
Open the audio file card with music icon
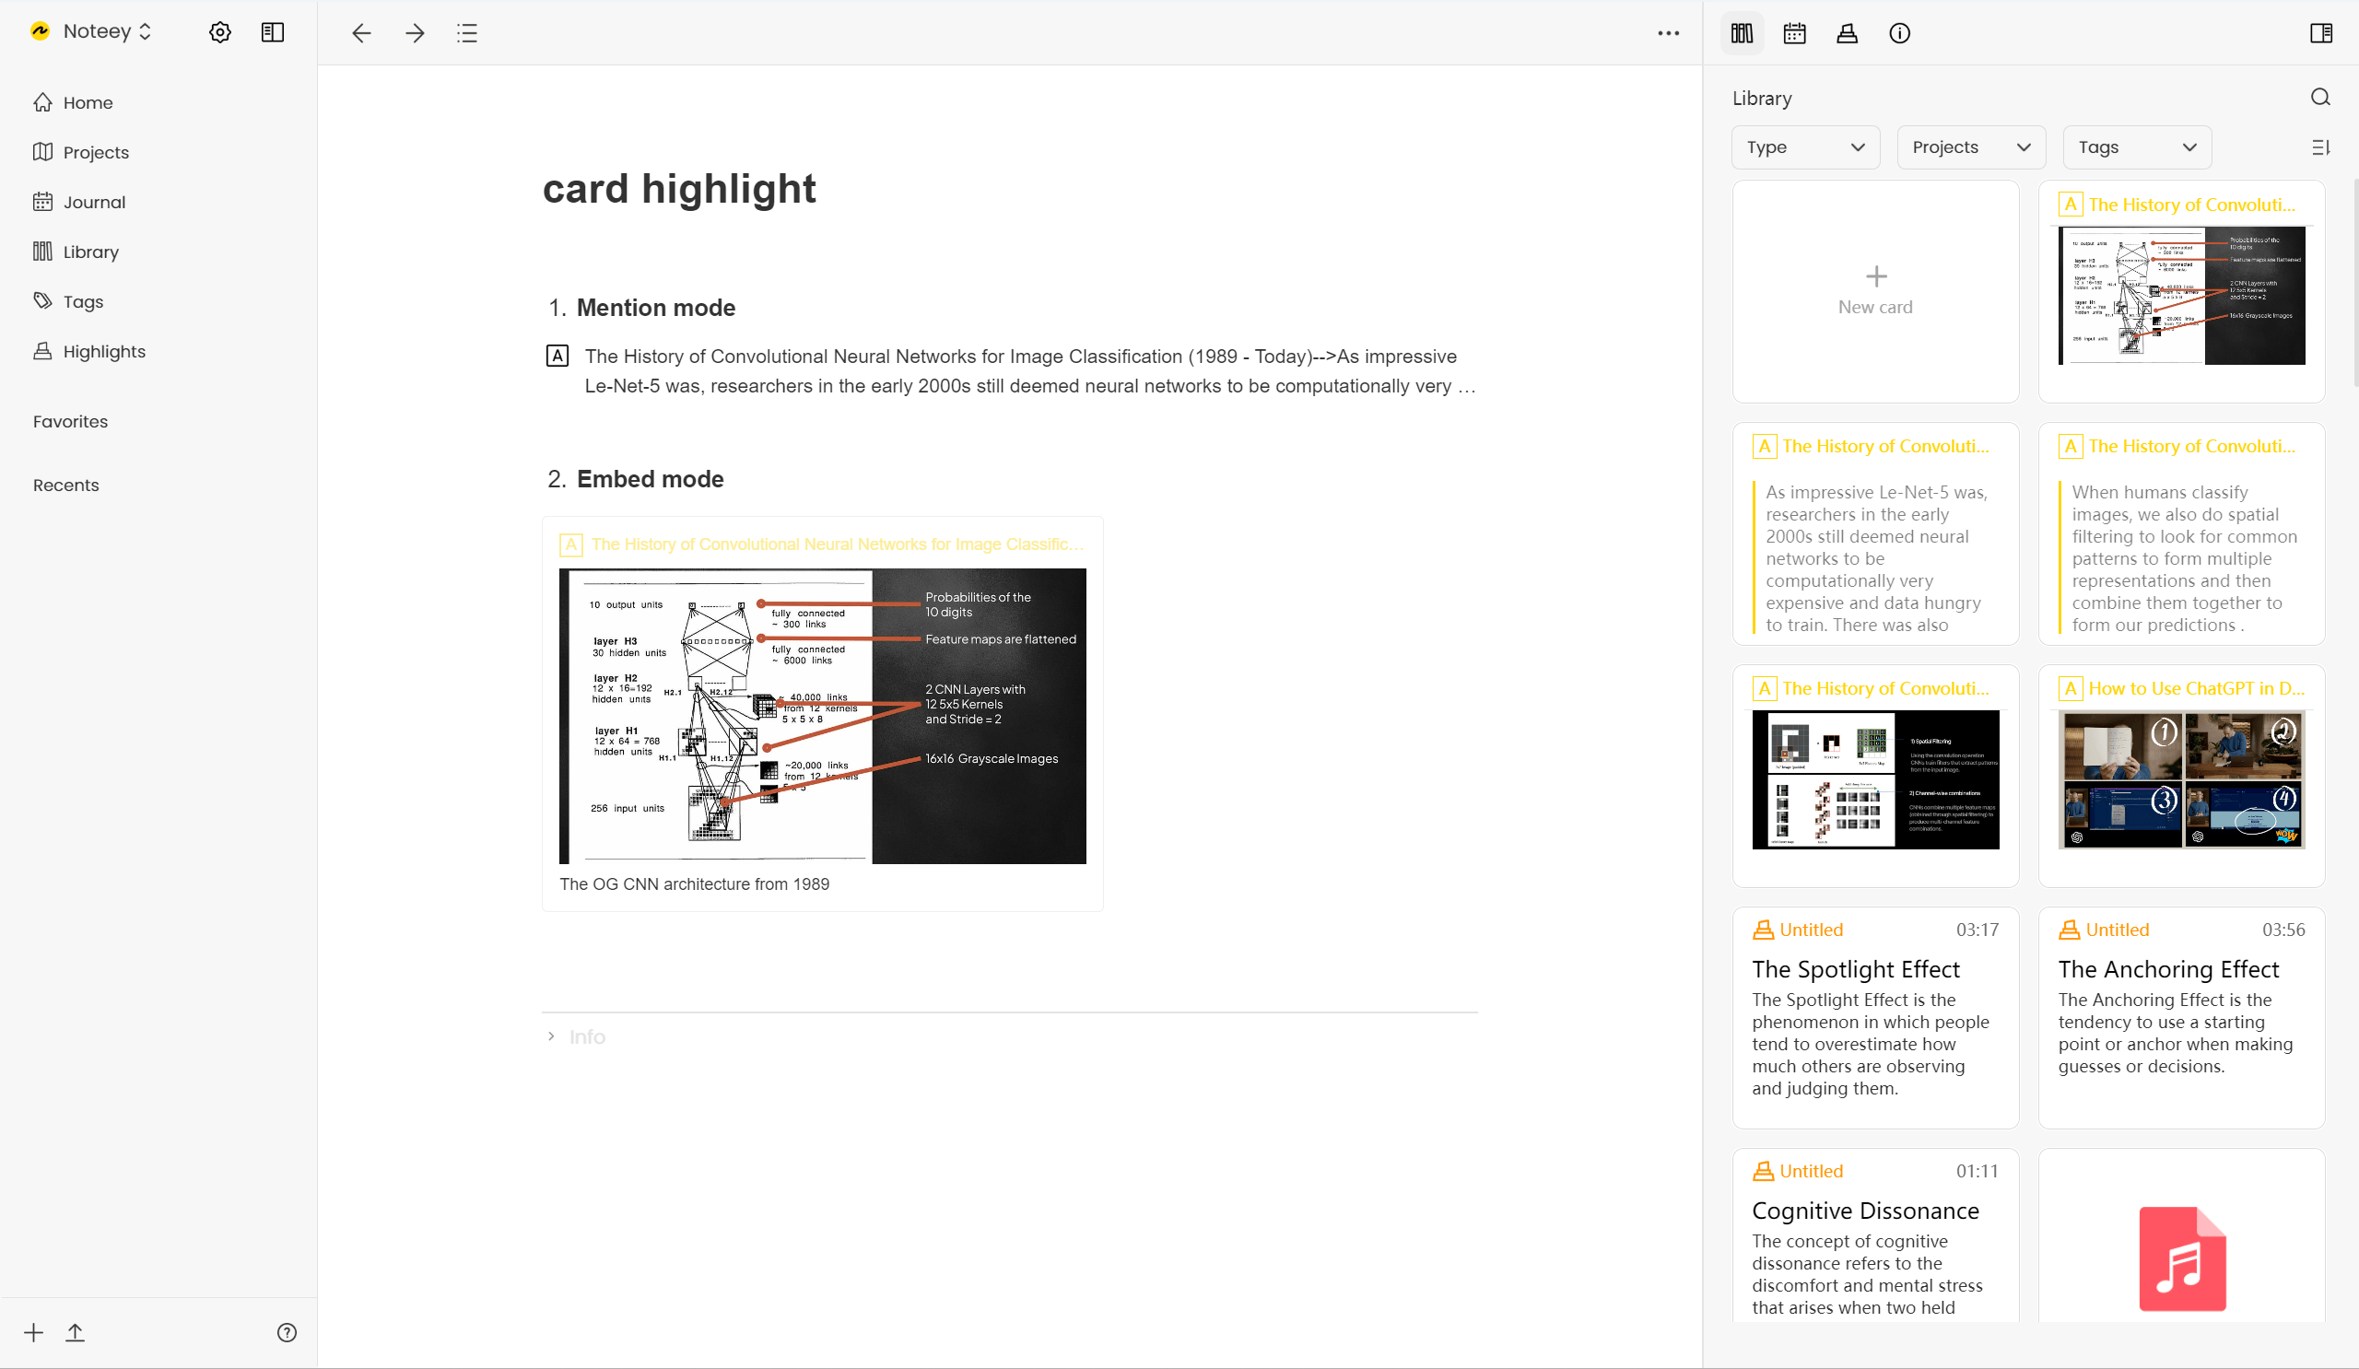click(x=2181, y=1235)
